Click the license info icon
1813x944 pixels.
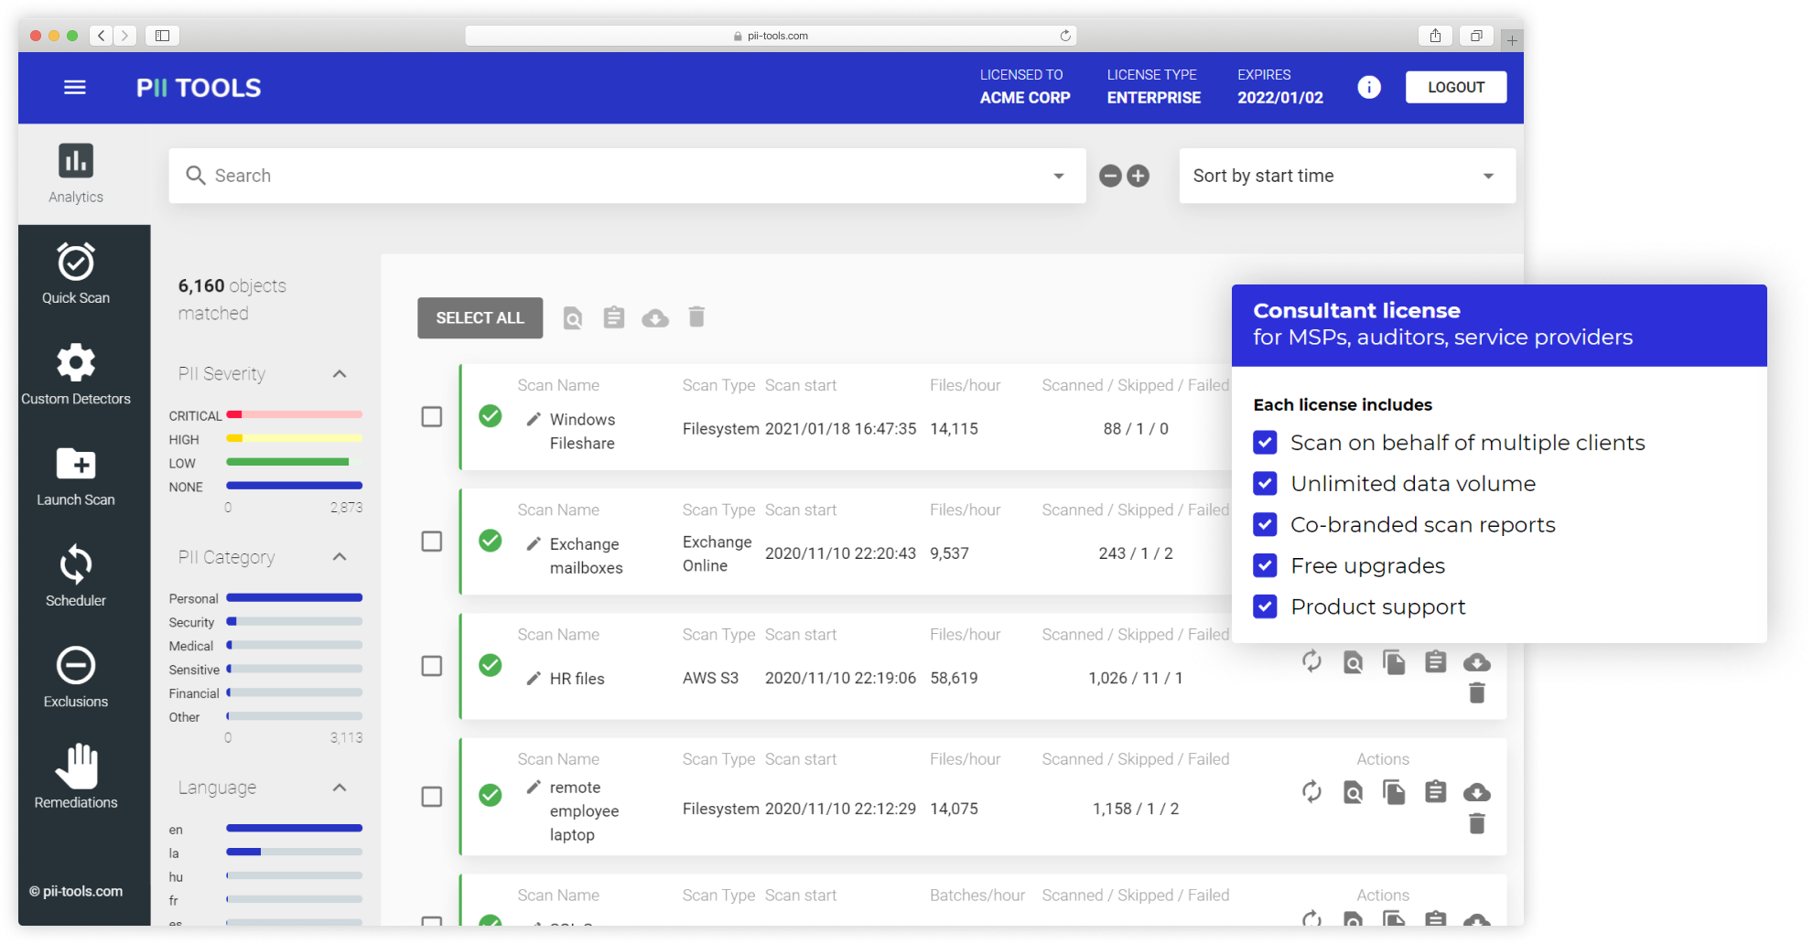(1369, 87)
